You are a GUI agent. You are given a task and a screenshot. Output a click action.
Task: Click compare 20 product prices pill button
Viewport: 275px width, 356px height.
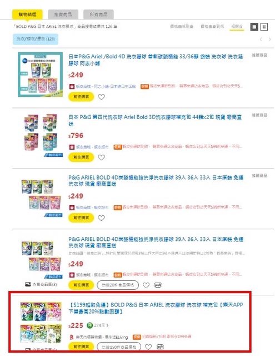pyautogui.click(x=118, y=285)
